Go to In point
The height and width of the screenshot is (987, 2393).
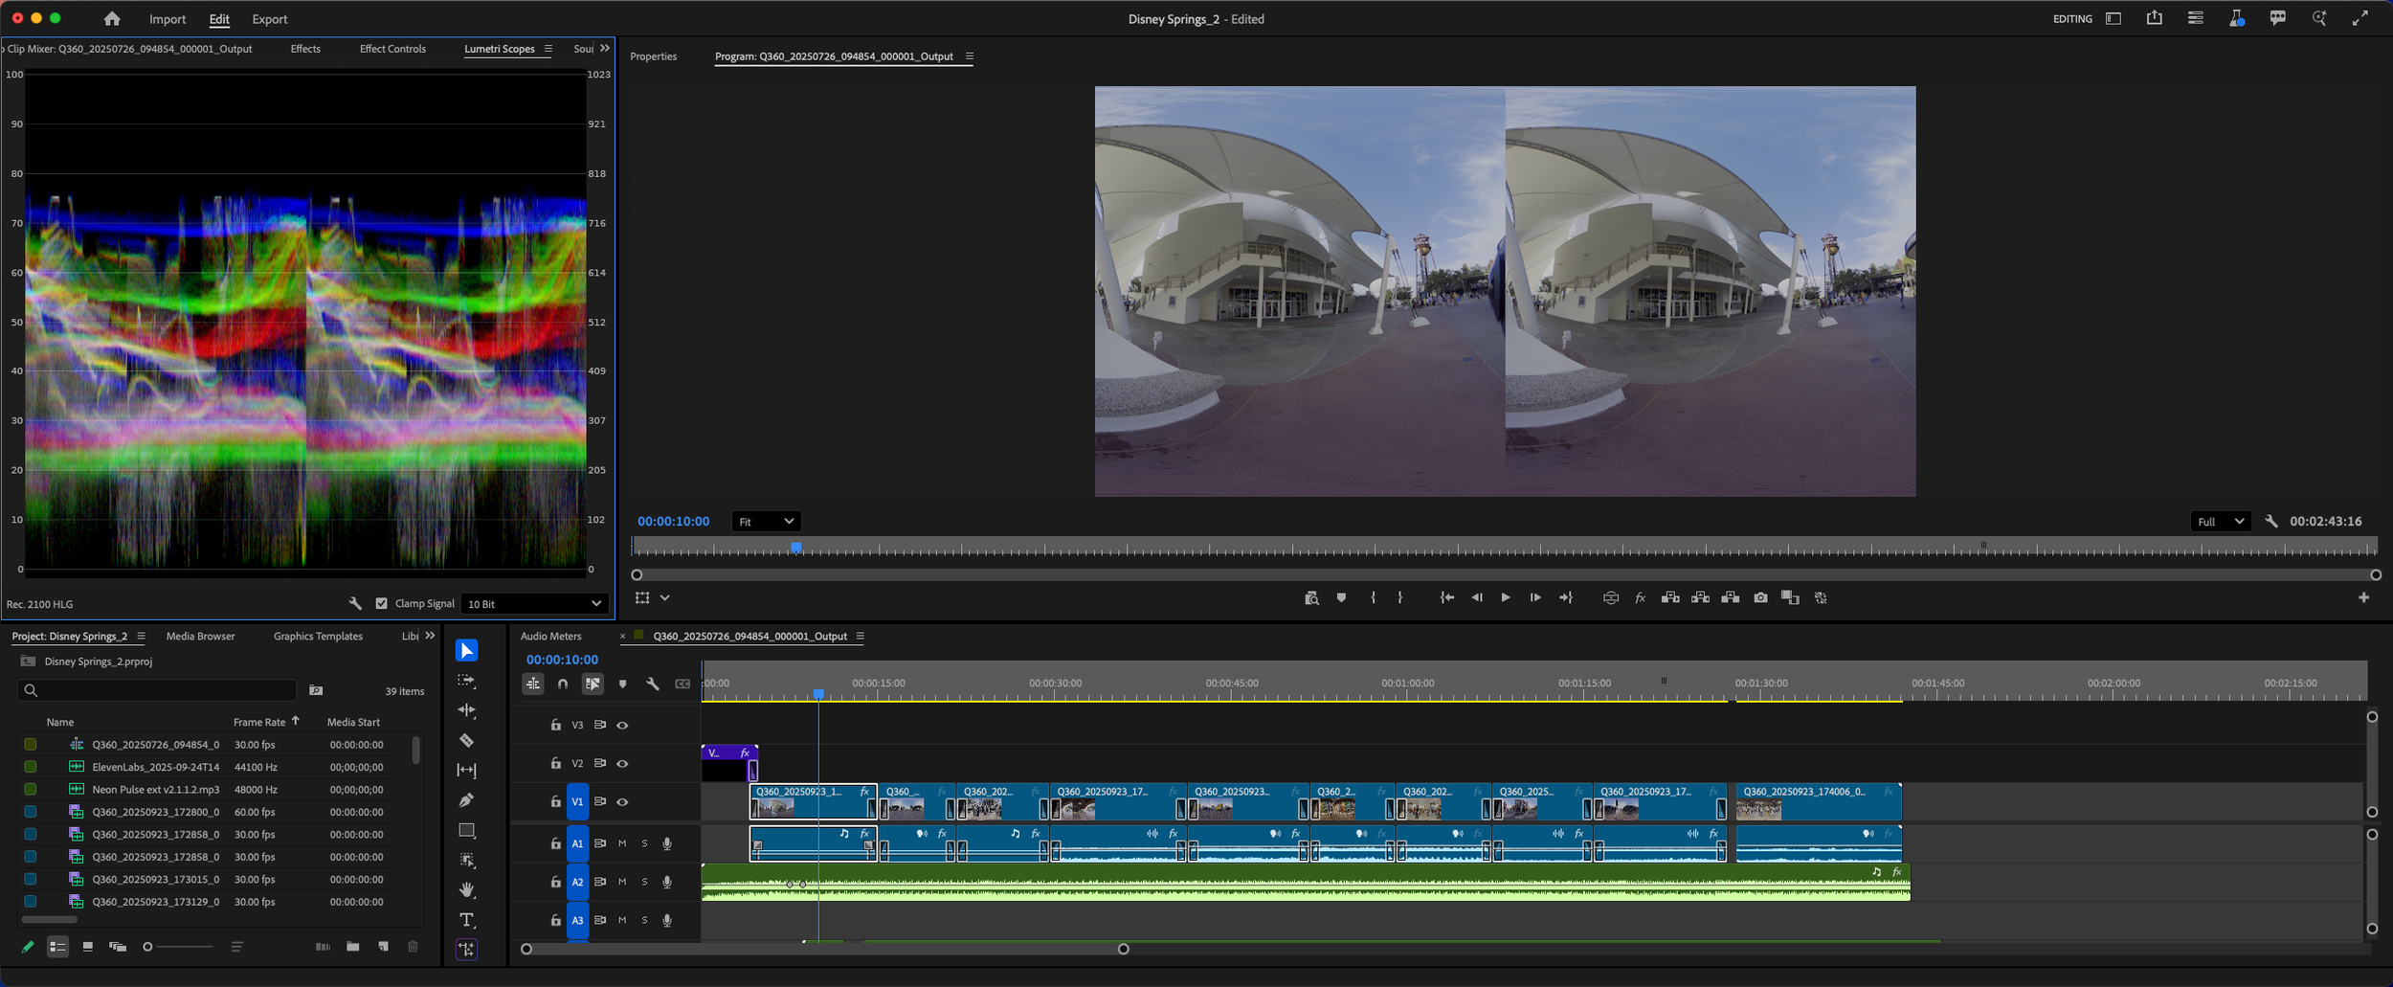pos(1446,597)
